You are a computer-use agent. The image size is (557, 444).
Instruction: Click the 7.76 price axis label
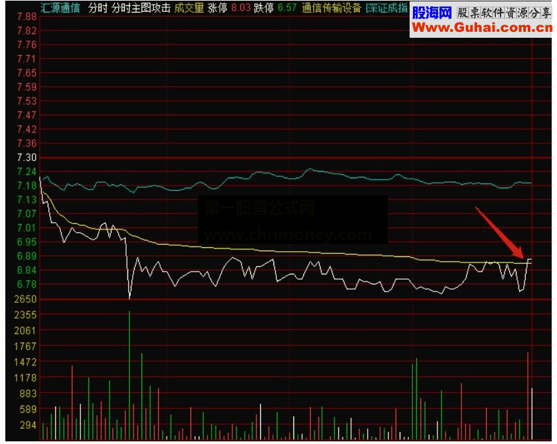click(27, 44)
